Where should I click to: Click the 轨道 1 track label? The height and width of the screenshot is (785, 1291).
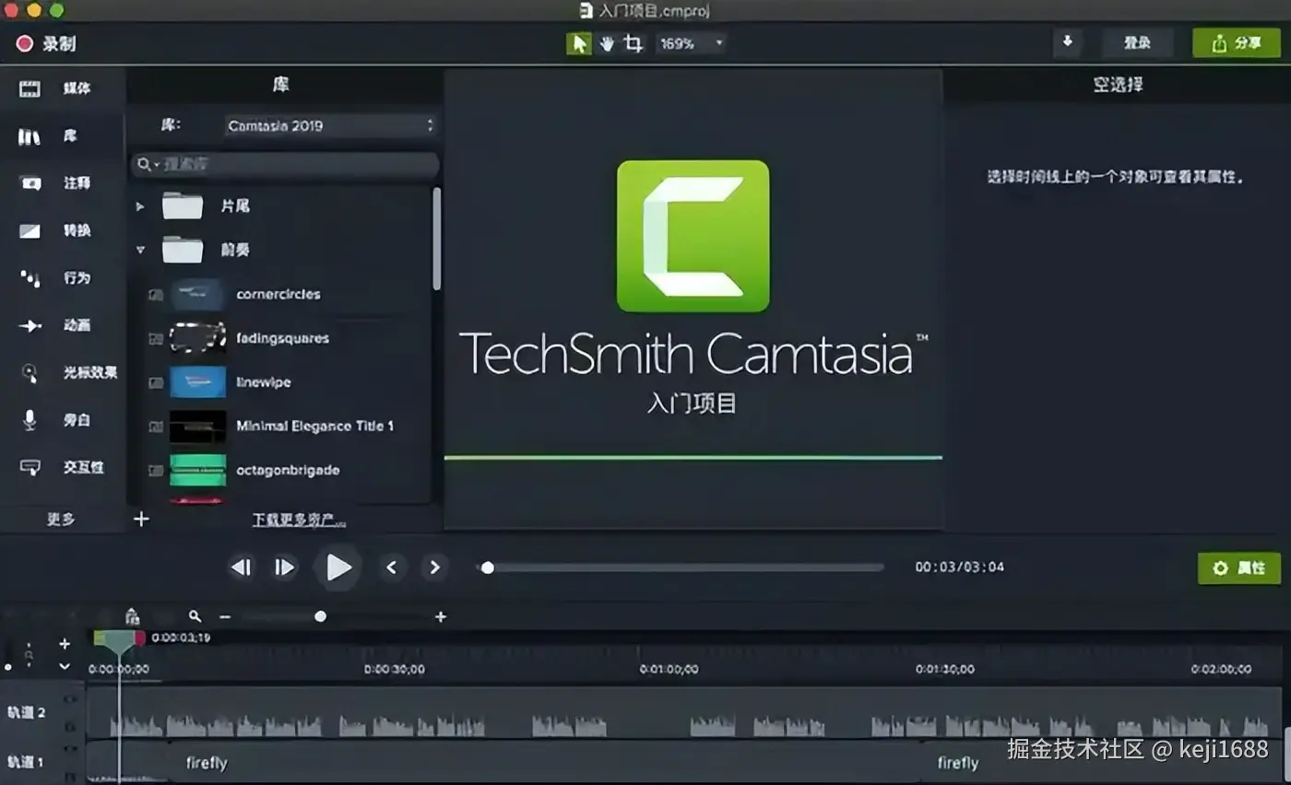[27, 762]
